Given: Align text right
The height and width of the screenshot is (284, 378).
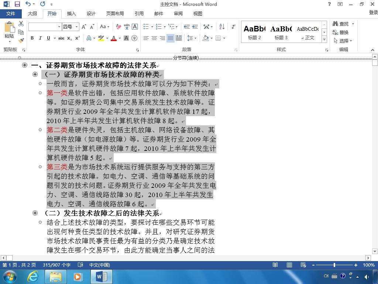Looking at the screenshot, I should (162, 38).
